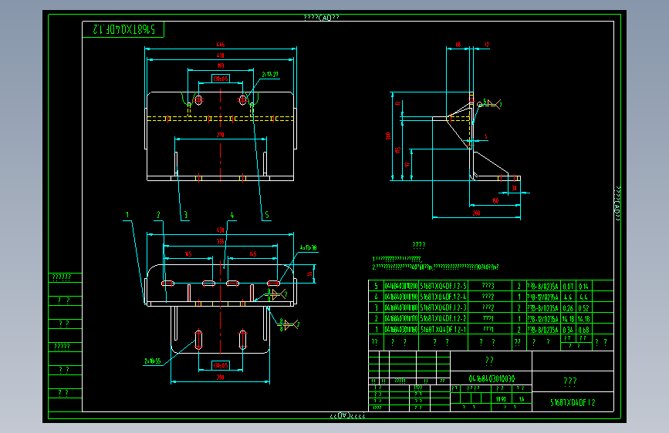Viewport: 669px width, 433px height.
Task: Click the 0.14 total weight cell
Action: (x=583, y=286)
